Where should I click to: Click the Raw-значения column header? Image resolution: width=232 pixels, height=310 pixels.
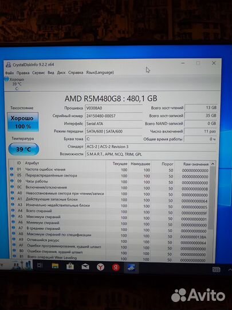pyautogui.click(x=196, y=164)
